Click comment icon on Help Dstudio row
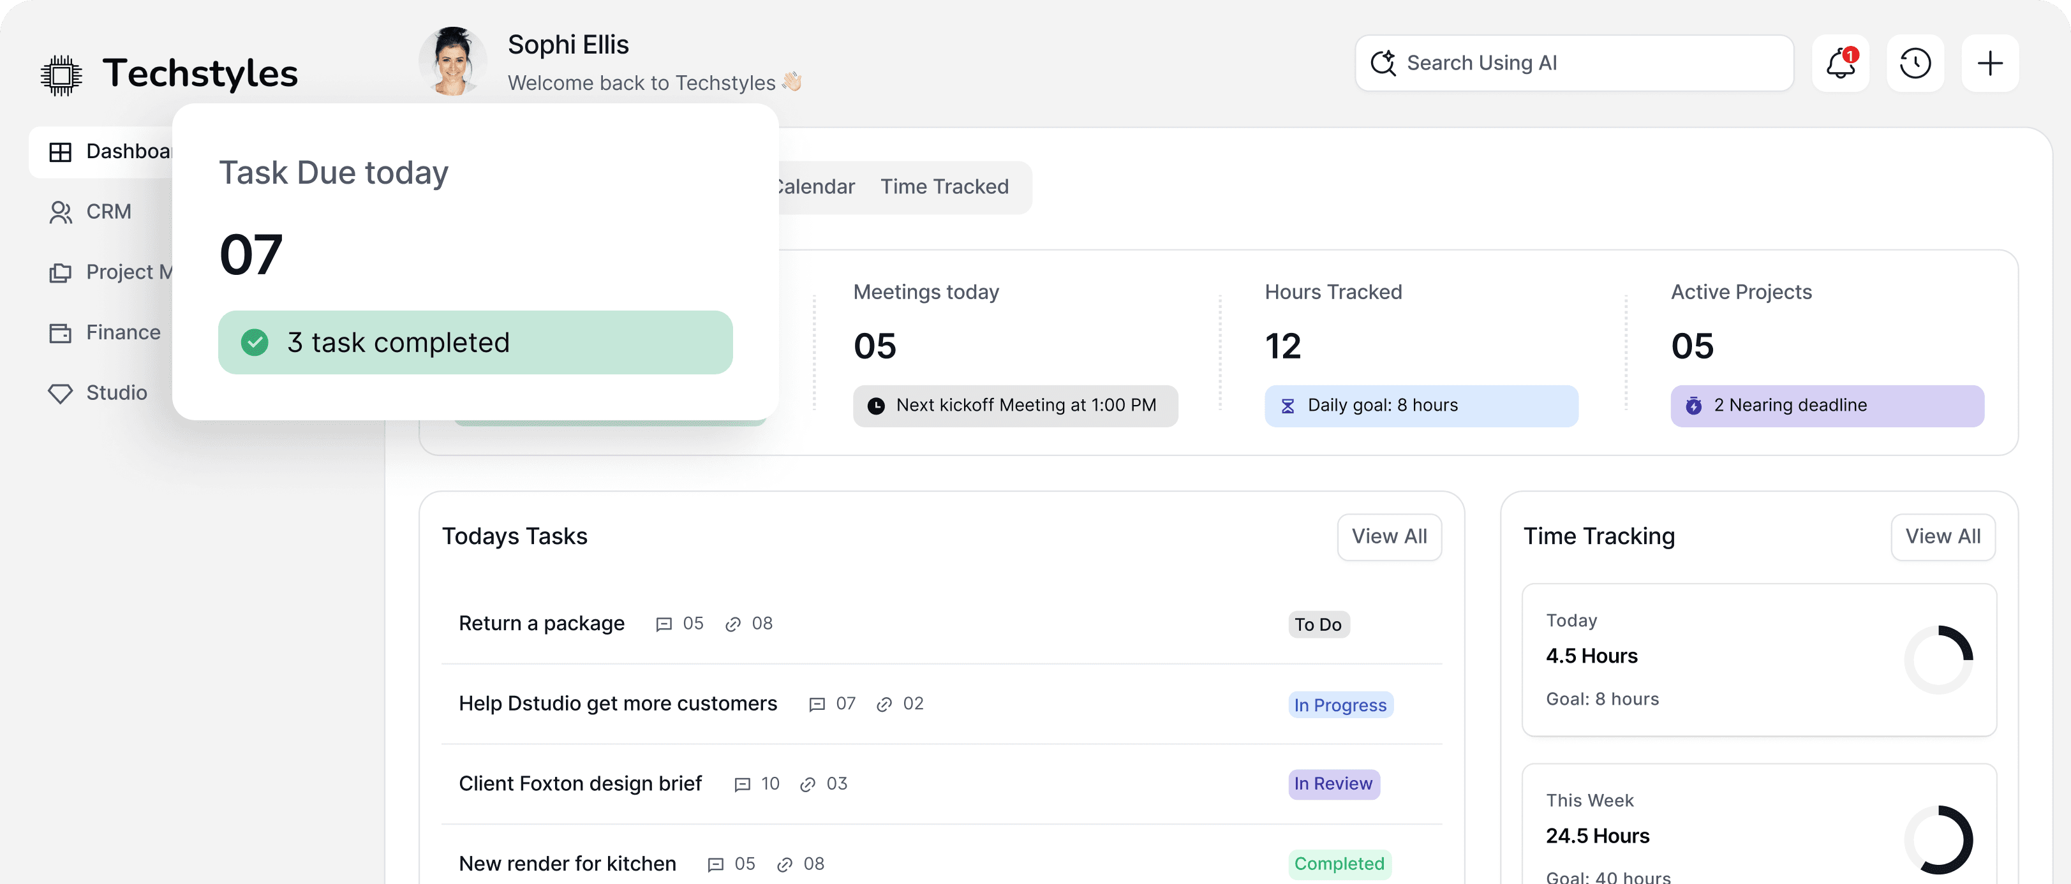This screenshot has width=2071, height=884. 817,705
